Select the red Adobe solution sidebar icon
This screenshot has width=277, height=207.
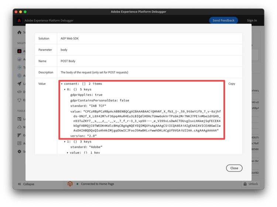click(x=20, y=51)
